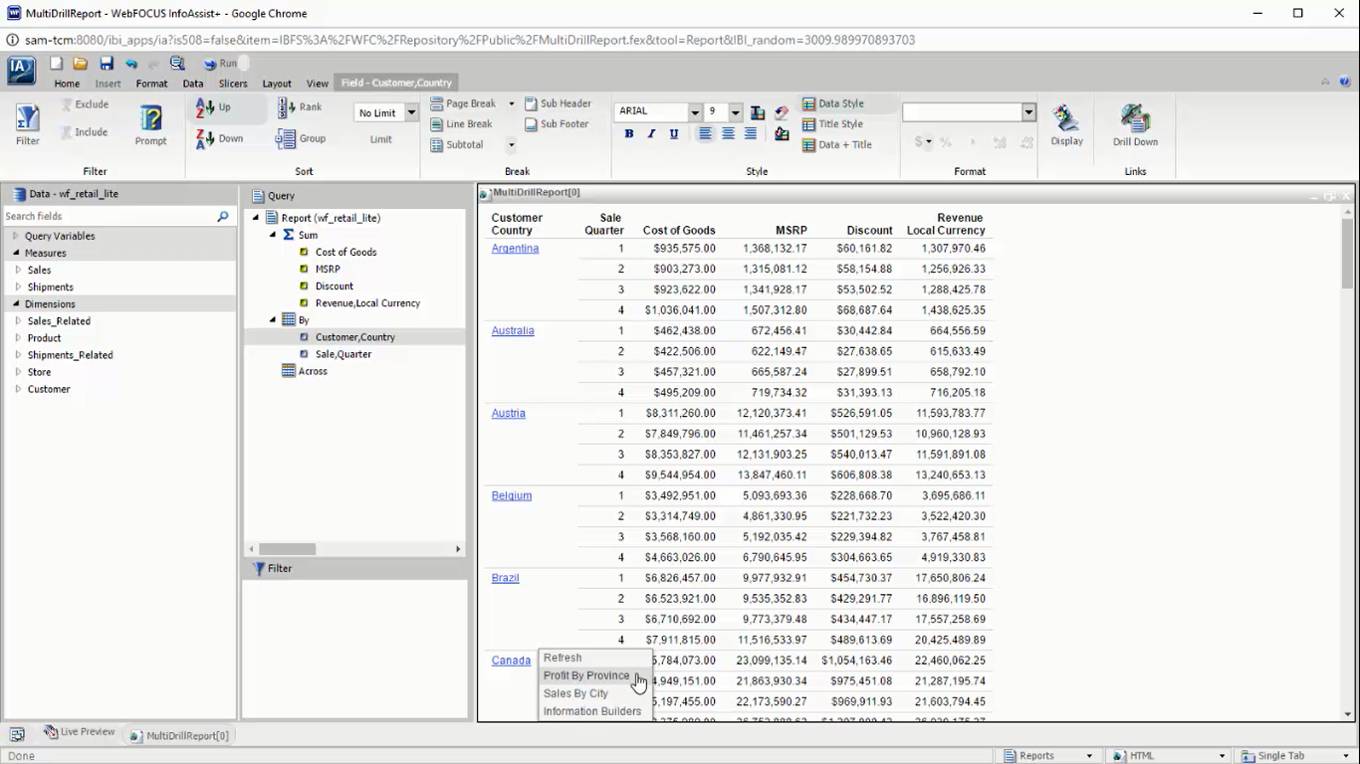Reset styling with the eraser icon
The width and height of the screenshot is (1360, 764).
[782, 112]
